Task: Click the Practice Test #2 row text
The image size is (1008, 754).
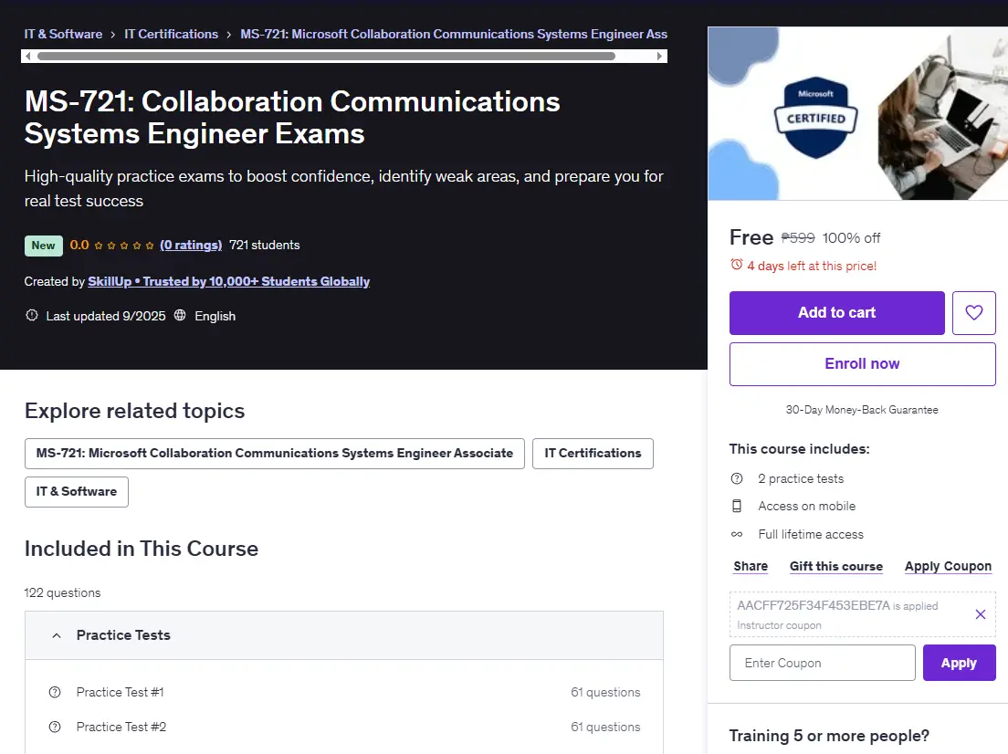Action: pyautogui.click(x=121, y=727)
